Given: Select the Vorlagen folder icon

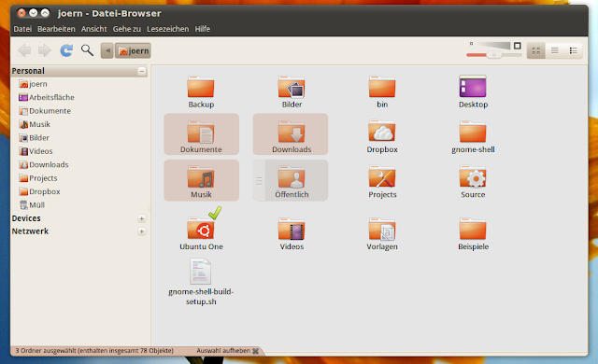Looking at the screenshot, I should click(x=382, y=229).
